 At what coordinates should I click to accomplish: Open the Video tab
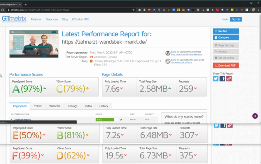pyautogui.click(x=88, y=106)
